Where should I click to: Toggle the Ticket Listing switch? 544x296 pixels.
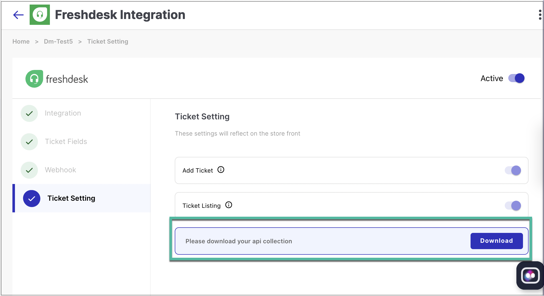pos(513,206)
